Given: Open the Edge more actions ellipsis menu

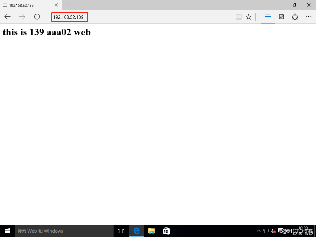Looking at the screenshot, I should (x=309, y=17).
